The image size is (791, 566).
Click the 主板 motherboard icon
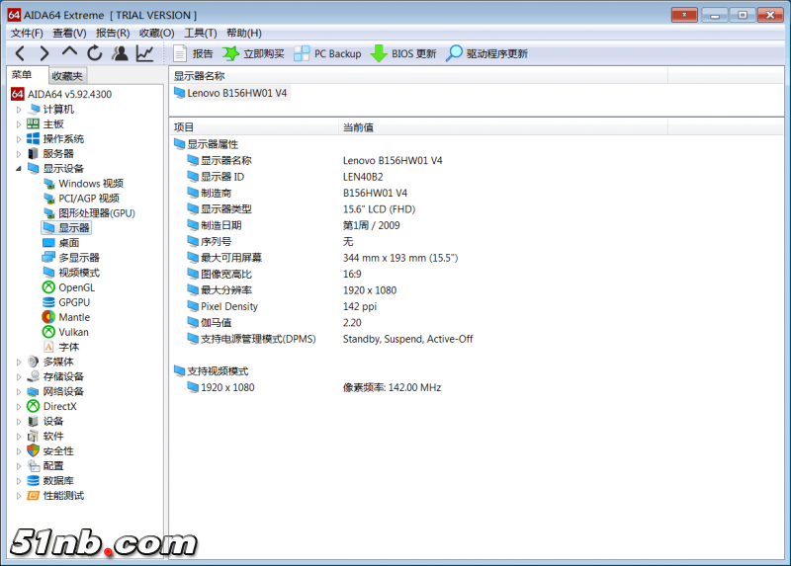click(34, 124)
